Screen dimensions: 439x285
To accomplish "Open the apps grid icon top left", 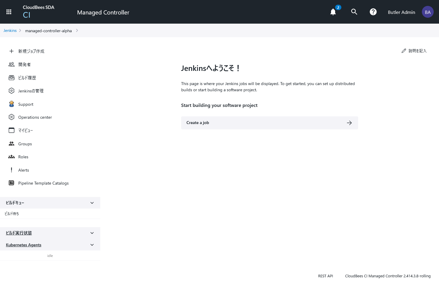I will (9, 12).
